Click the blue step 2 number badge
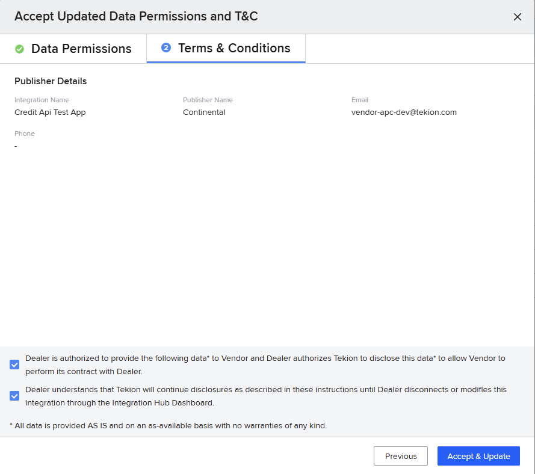535x474 pixels. (x=166, y=48)
